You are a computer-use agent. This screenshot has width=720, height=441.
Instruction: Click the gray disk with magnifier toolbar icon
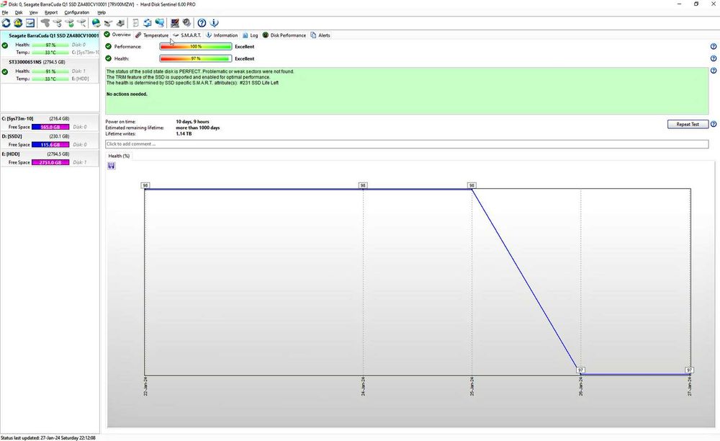(x=81, y=22)
